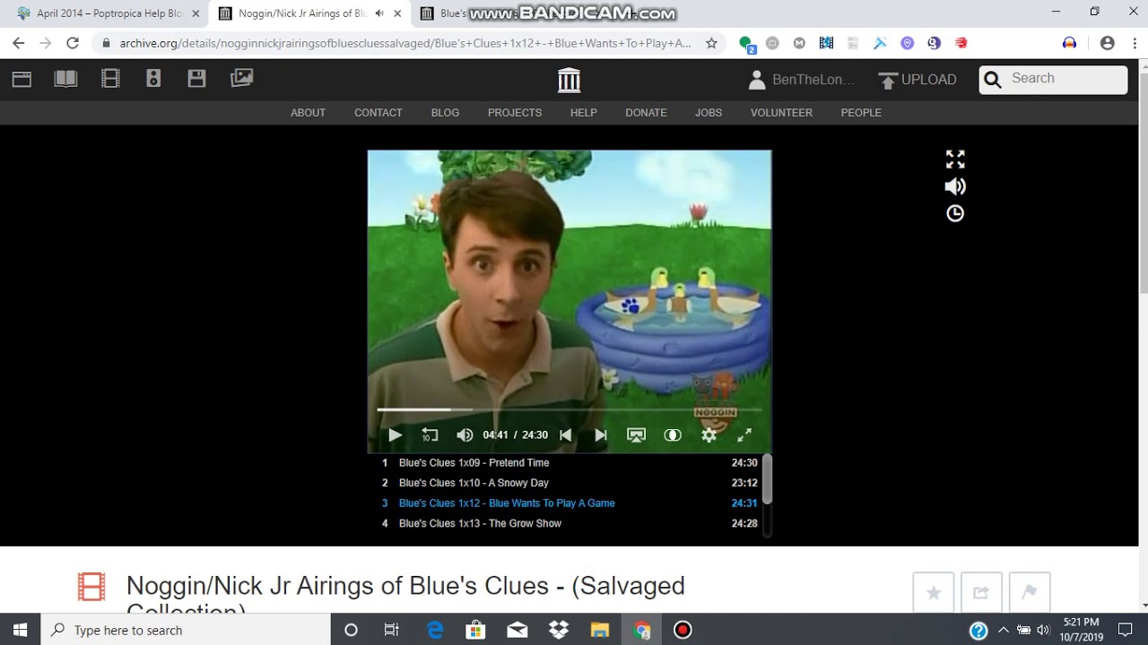Mute the Noggin/Nick Jr tab audio
1148x645 pixels.
(x=379, y=13)
